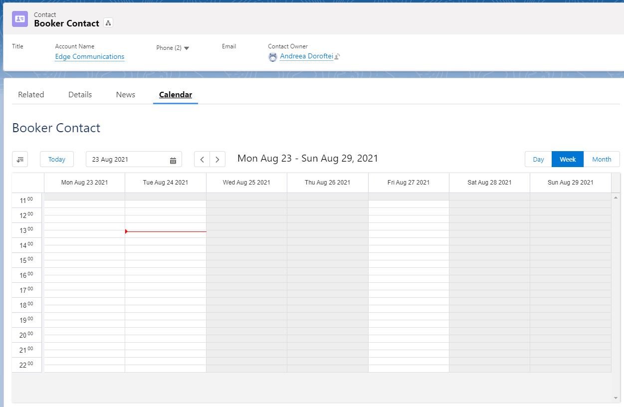Click the 22:00 time label
624x407 pixels.
[x=26, y=365]
